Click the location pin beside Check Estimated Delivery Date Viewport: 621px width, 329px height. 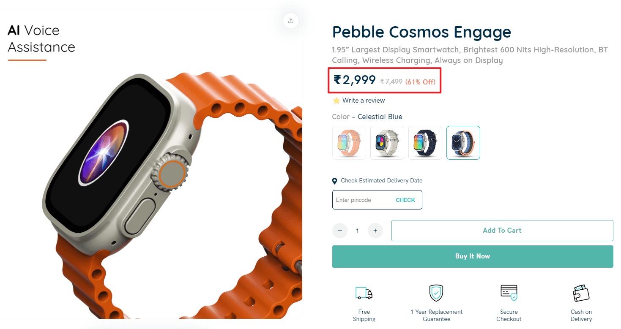[x=334, y=181]
